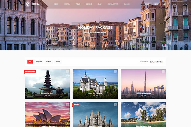Open the user account icon in header
This screenshot has height=127, width=191.
(x=164, y=4)
